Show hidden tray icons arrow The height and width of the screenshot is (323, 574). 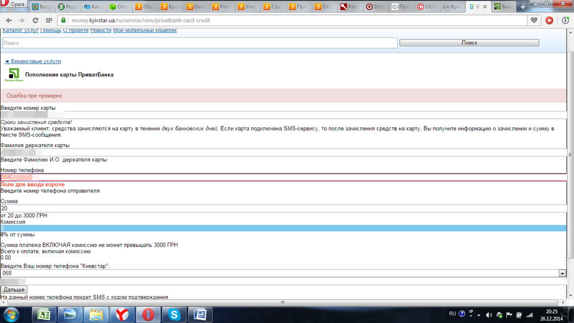click(479, 315)
